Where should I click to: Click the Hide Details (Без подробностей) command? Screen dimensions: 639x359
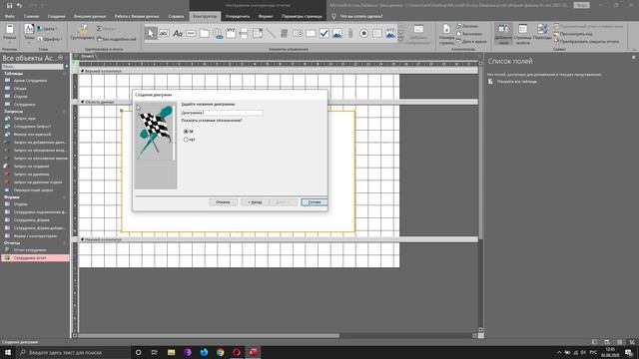[117, 39]
